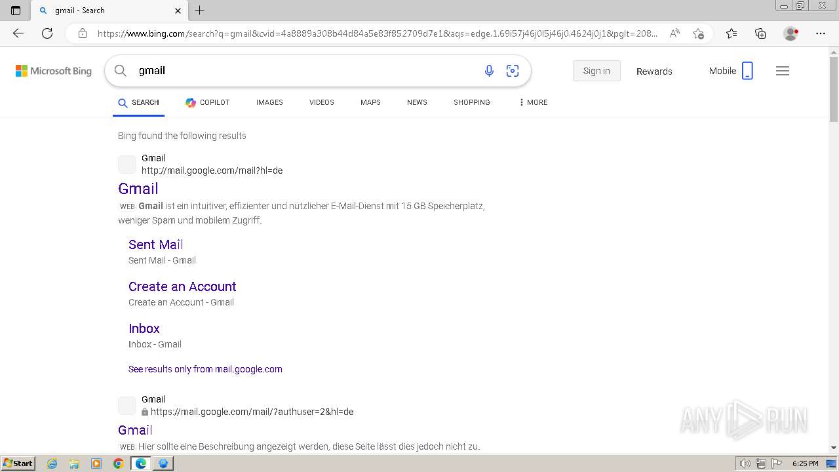Click the Sign in button
Screen dimensions: 839x472
pyautogui.click(x=596, y=71)
